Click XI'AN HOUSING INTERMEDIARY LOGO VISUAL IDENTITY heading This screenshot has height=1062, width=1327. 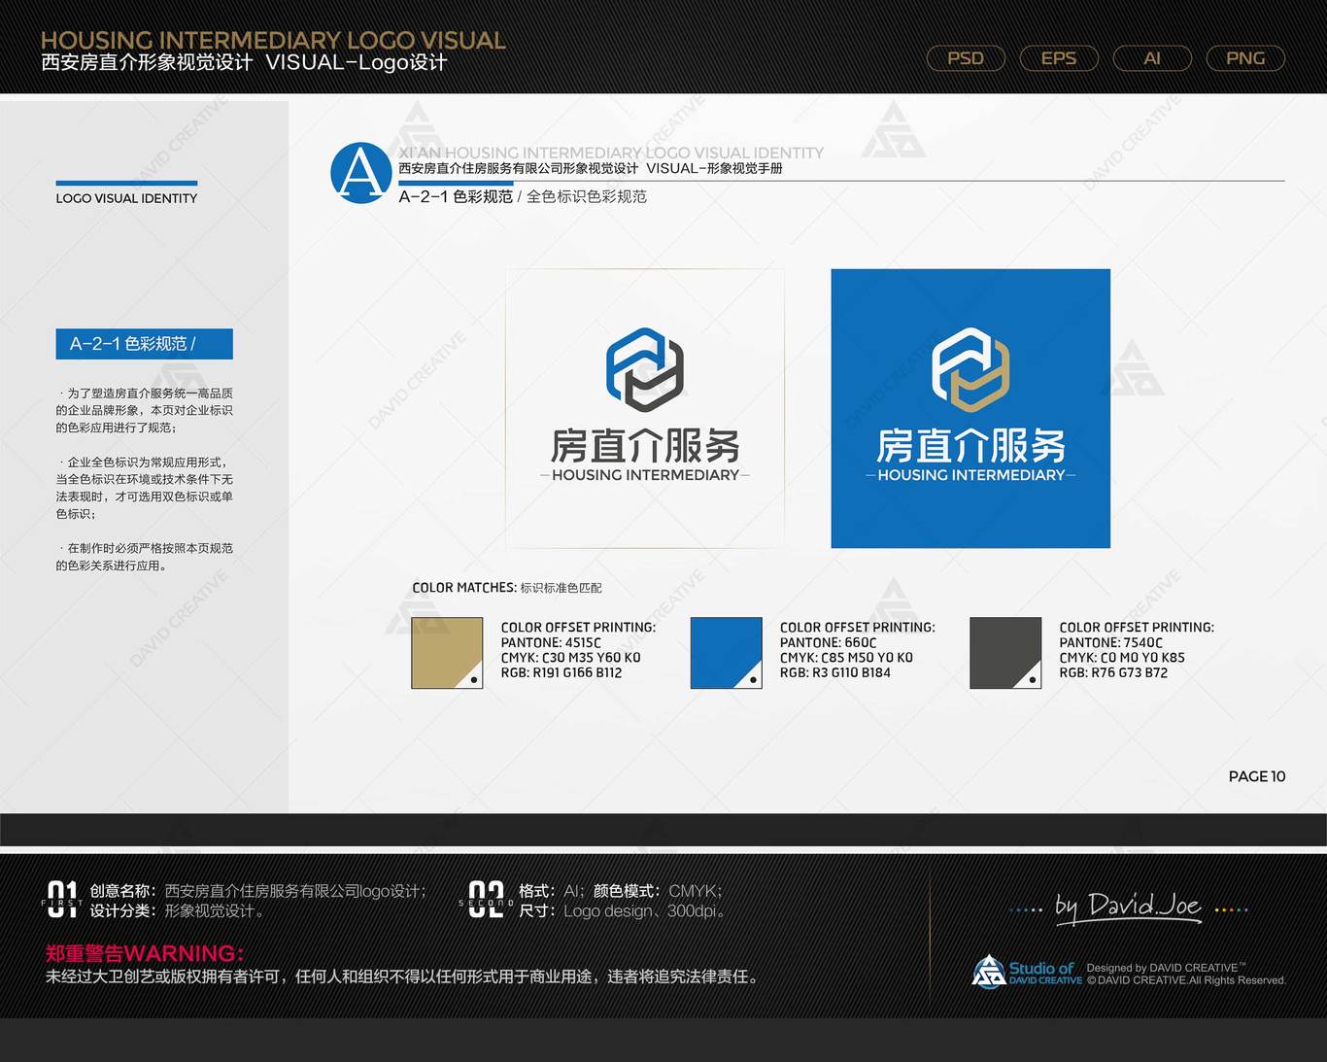click(x=611, y=153)
